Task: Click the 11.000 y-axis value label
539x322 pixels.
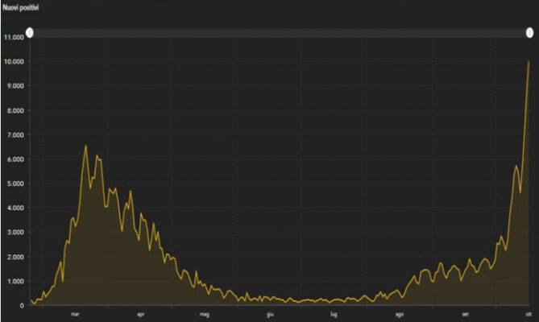Action: (x=13, y=37)
